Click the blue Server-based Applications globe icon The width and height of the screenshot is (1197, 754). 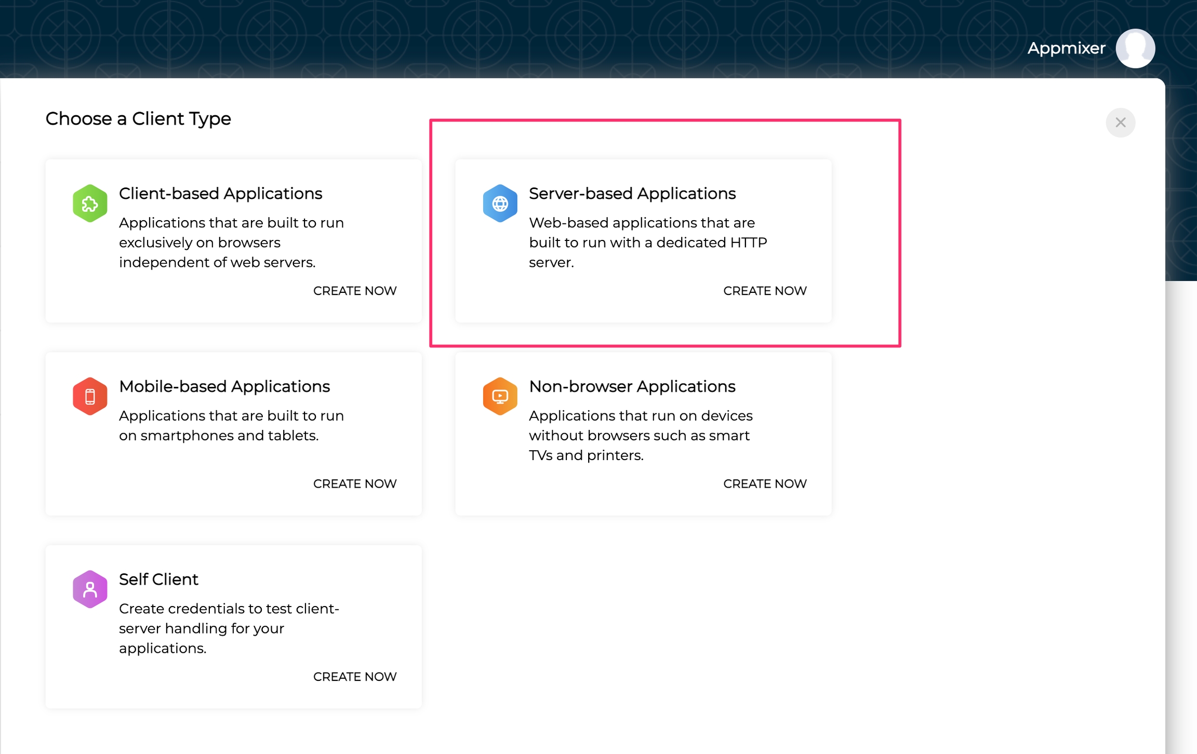coord(500,204)
